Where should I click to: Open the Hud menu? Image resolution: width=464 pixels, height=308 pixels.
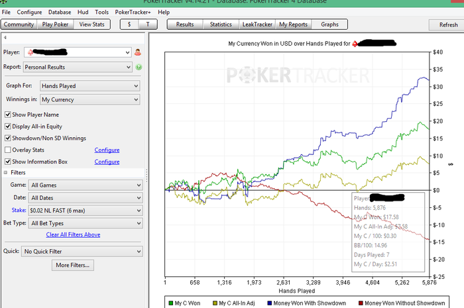pyautogui.click(x=83, y=12)
